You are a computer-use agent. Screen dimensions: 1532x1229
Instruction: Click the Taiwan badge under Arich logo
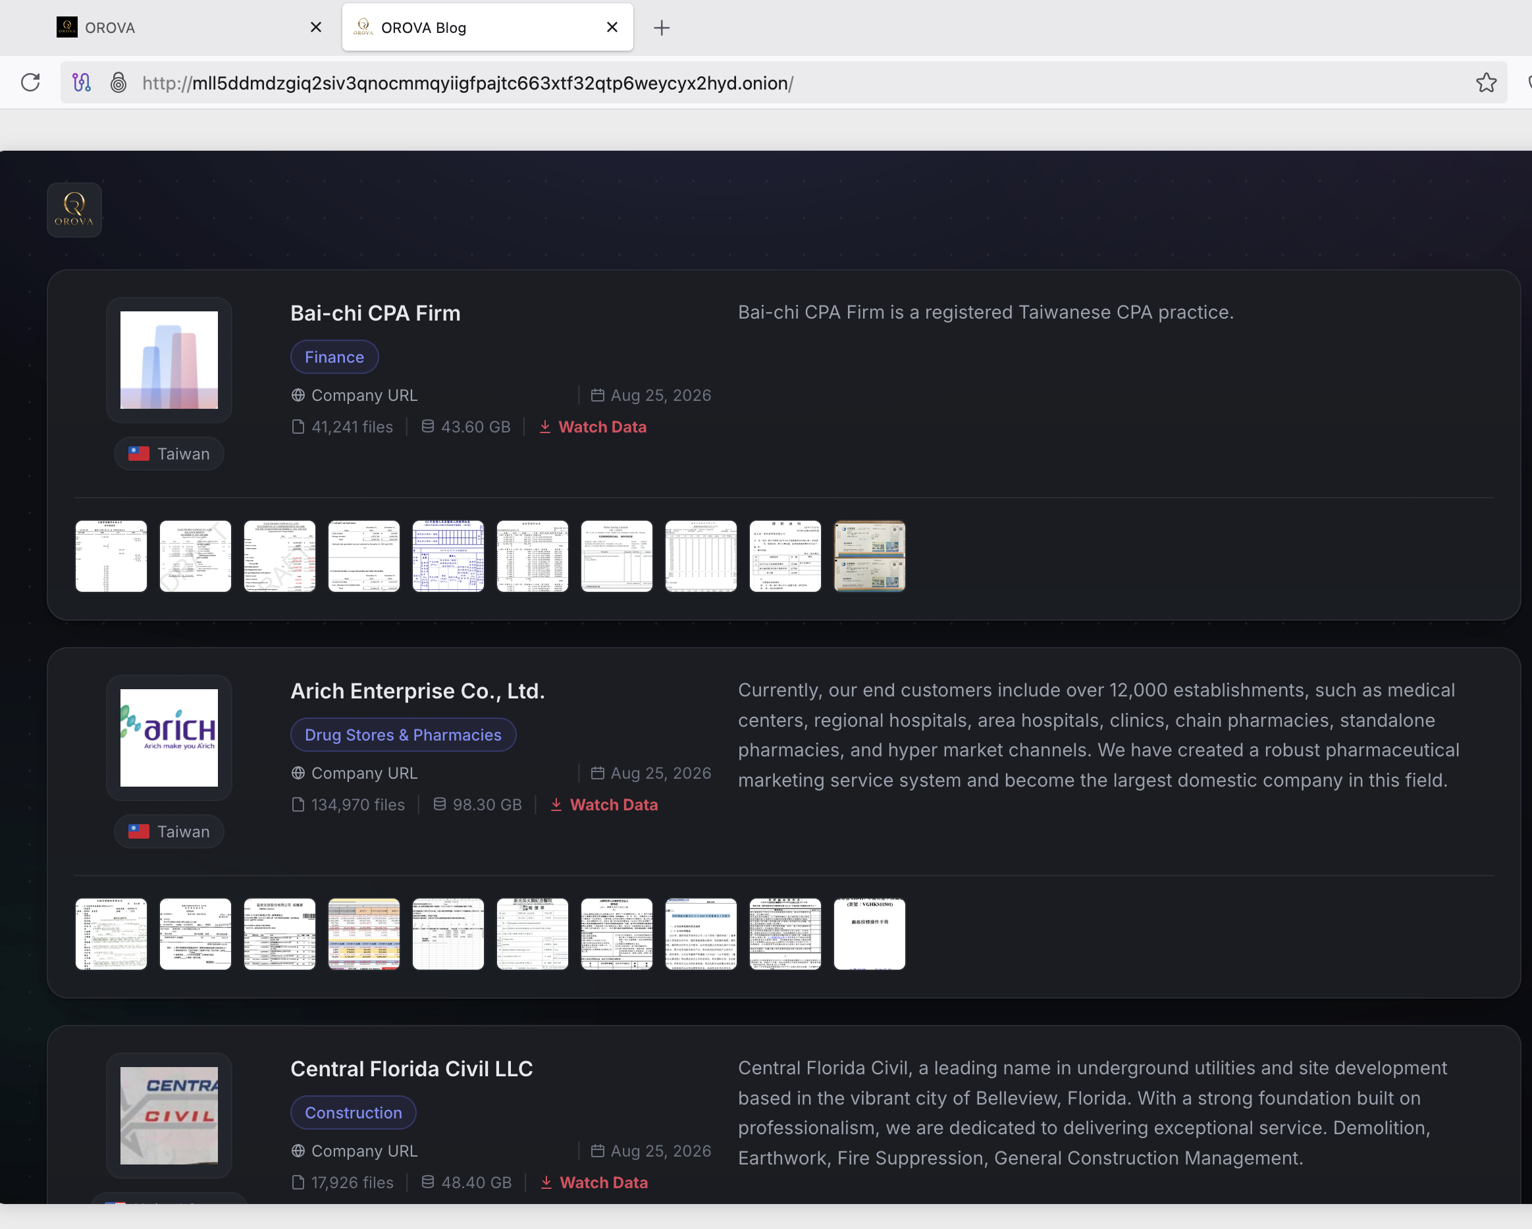169,832
